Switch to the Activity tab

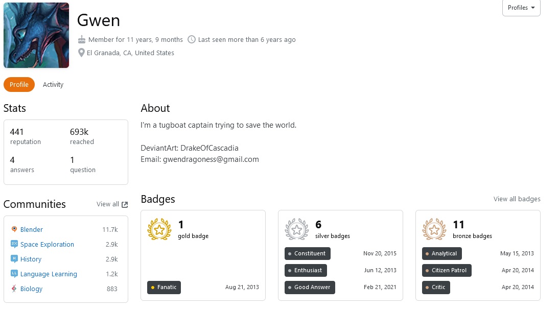point(53,84)
